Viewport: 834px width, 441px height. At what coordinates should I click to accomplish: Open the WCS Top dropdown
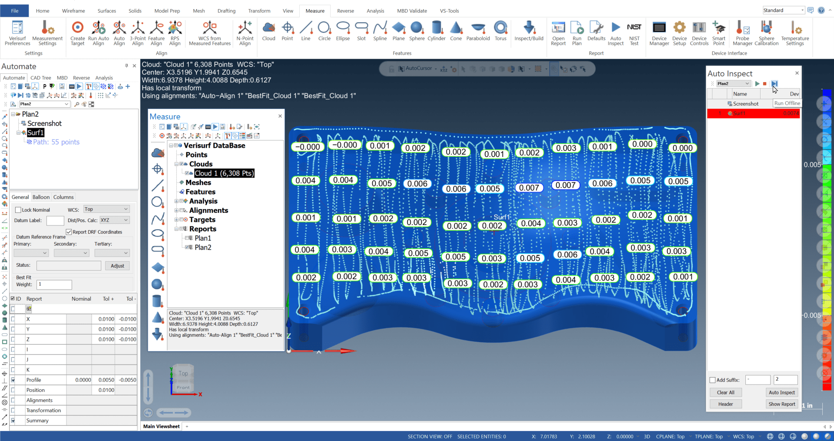(x=106, y=209)
